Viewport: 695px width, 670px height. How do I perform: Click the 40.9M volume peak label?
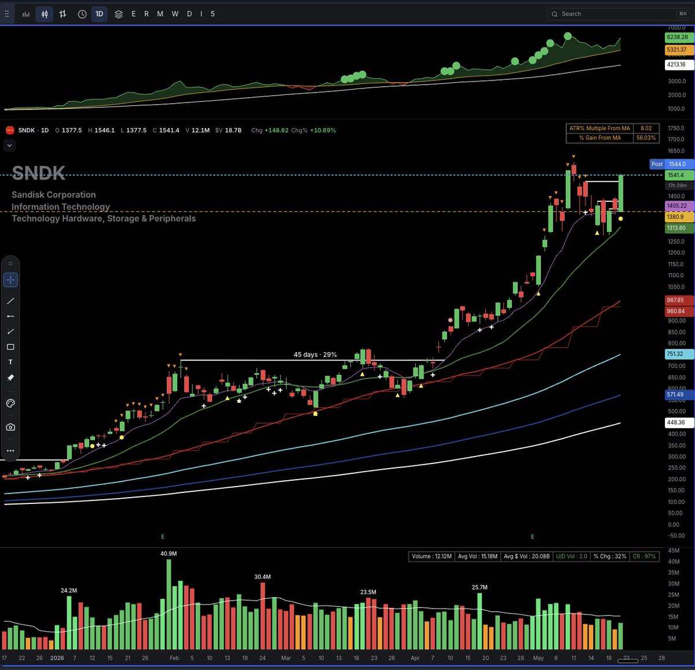pyautogui.click(x=169, y=554)
